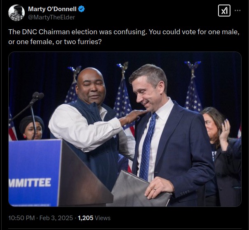Click the polka-dot blue necktie
The image size is (249, 230).
147,147
